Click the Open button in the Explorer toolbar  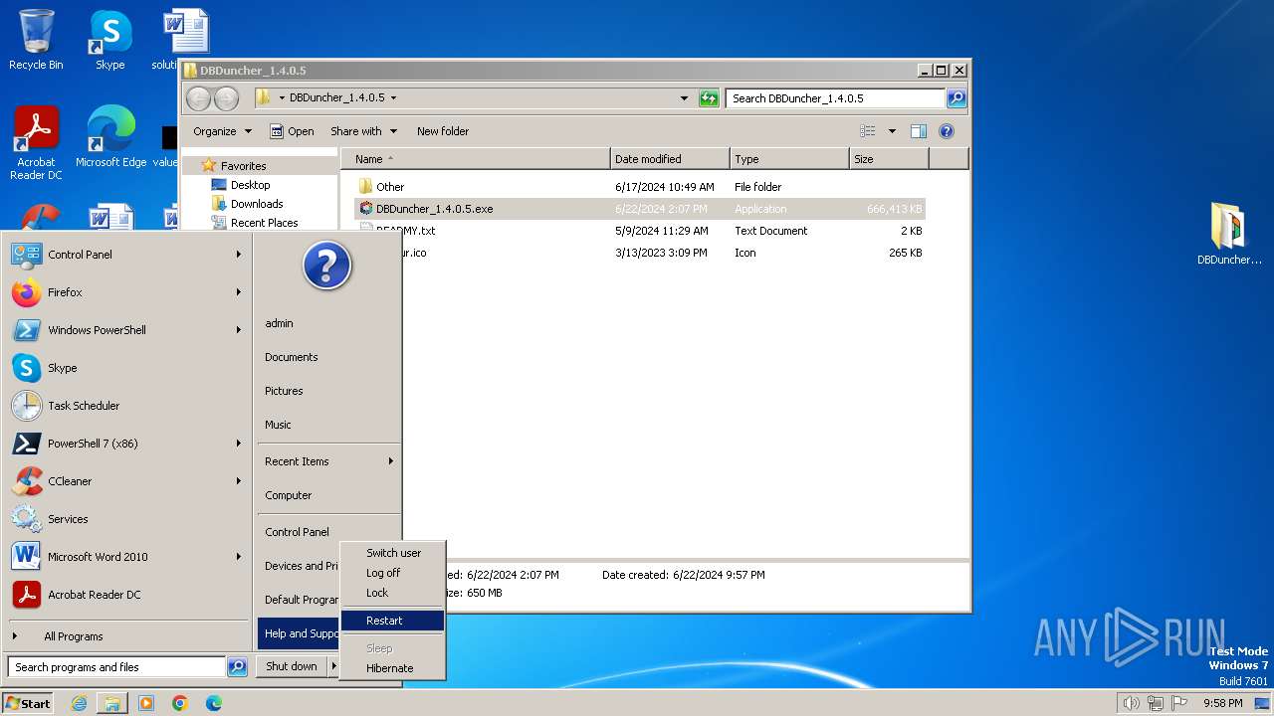(292, 131)
